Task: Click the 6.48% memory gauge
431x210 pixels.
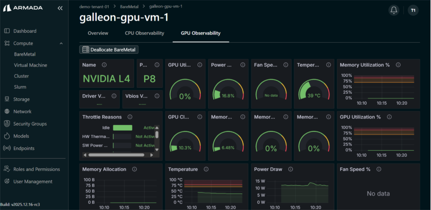Action: pyautogui.click(x=228, y=142)
